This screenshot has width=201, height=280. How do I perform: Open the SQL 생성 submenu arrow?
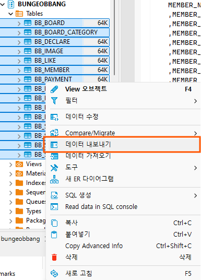pyautogui.click(x=195, y=196)
